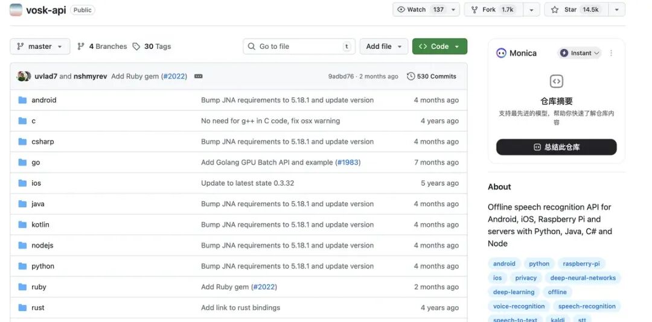Select the deep-learning topic tag
This screenshot has width=652, height=322.
point(514,292)
